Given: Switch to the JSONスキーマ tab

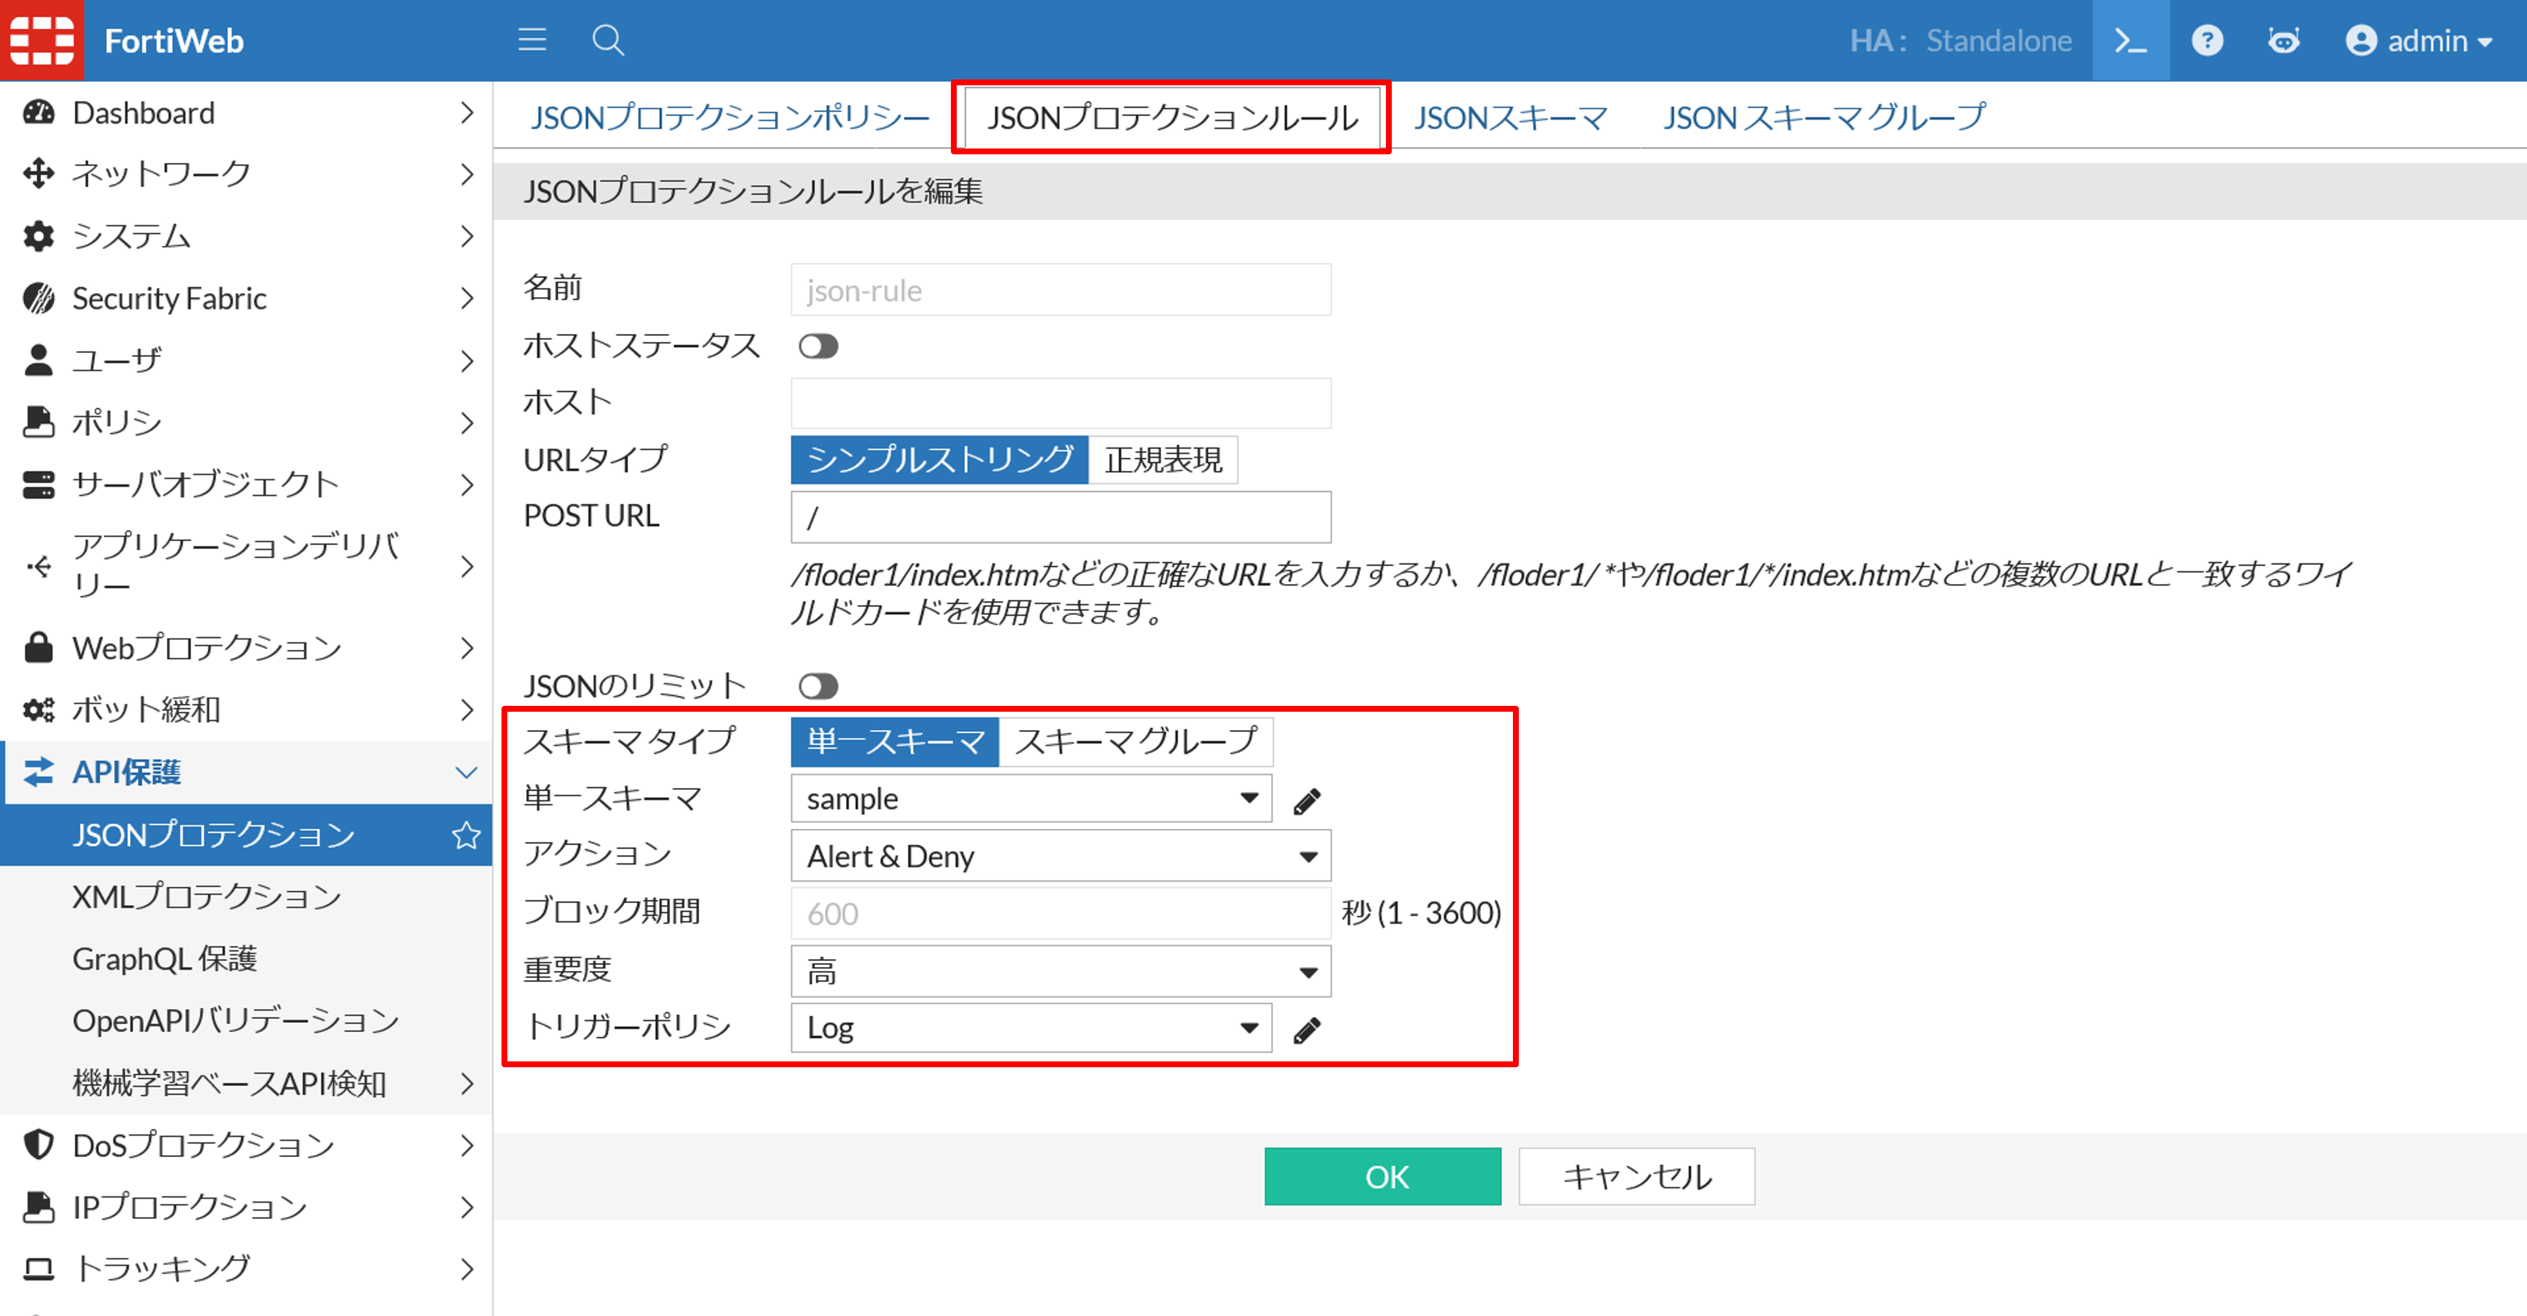Looking at the screenshot, I should coord(1511,117).
